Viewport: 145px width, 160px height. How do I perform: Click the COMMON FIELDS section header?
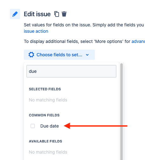44,115
